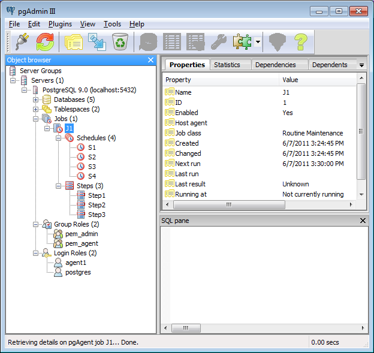
Task: Open the Tools menu
Action: coord(112,24)
